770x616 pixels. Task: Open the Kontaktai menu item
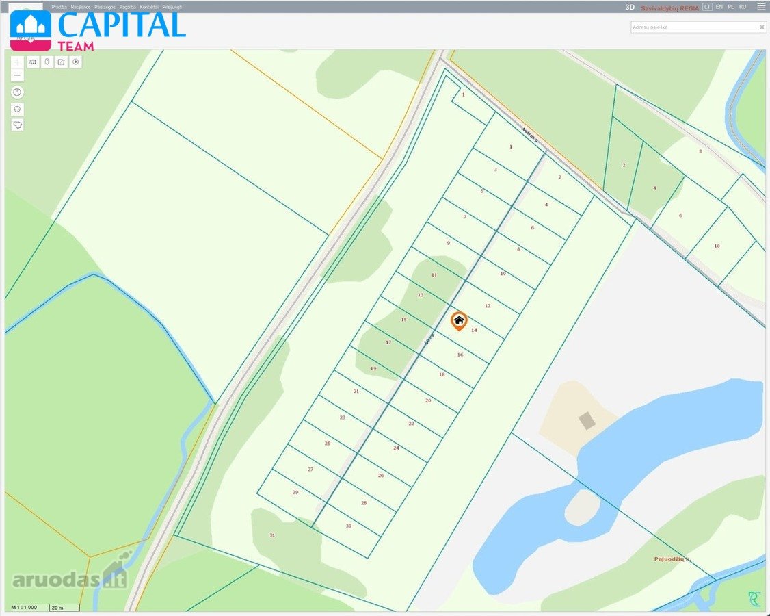point(149,7)
